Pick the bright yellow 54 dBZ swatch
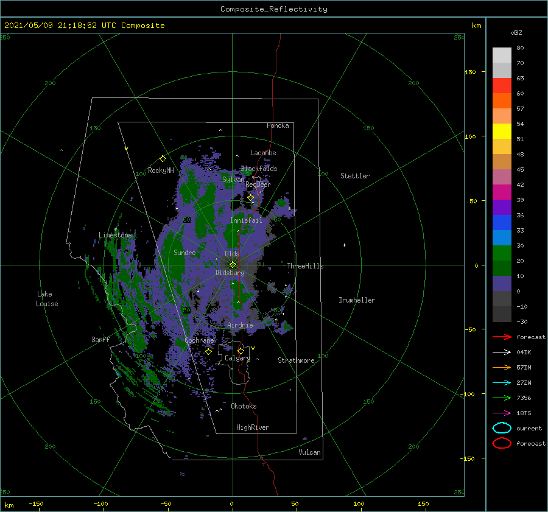This screenshot has height=512, width=548. [x=502, y=132]
